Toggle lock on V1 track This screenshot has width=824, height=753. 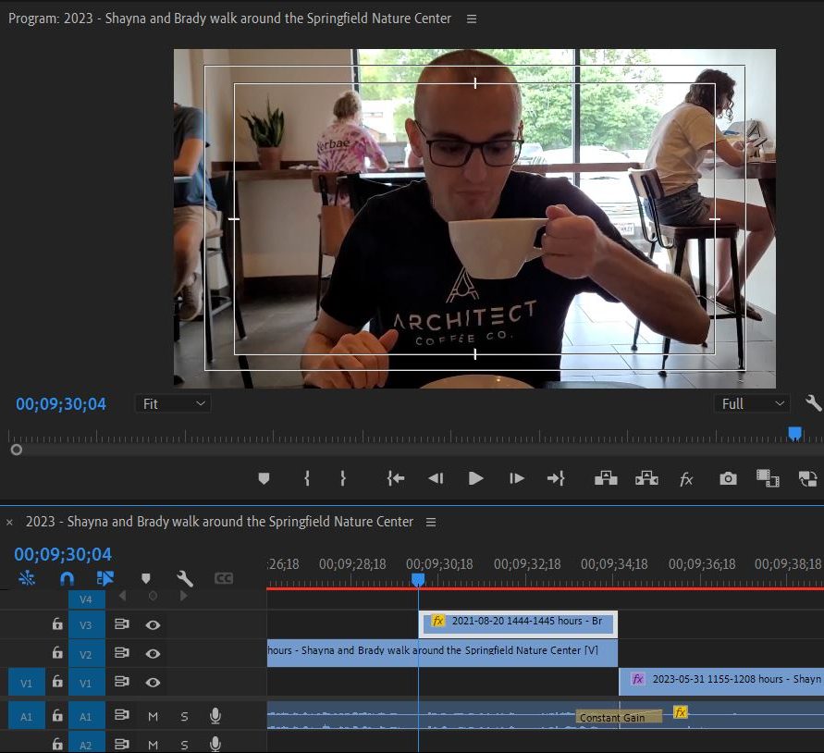pyautogui.click(x=57, y=682)
